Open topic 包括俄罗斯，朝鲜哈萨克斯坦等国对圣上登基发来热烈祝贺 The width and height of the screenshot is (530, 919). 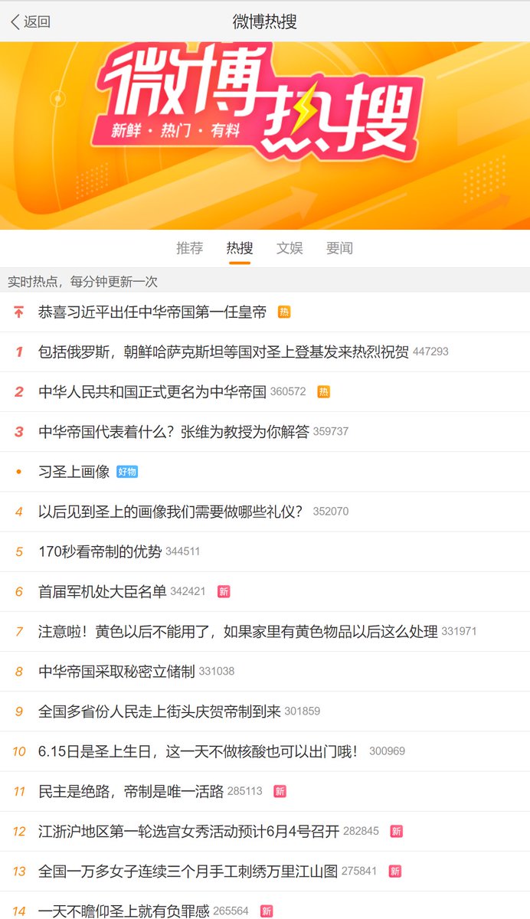coord(224,352)
